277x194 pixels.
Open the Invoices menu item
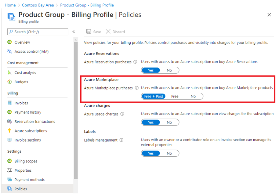point(21,103)
